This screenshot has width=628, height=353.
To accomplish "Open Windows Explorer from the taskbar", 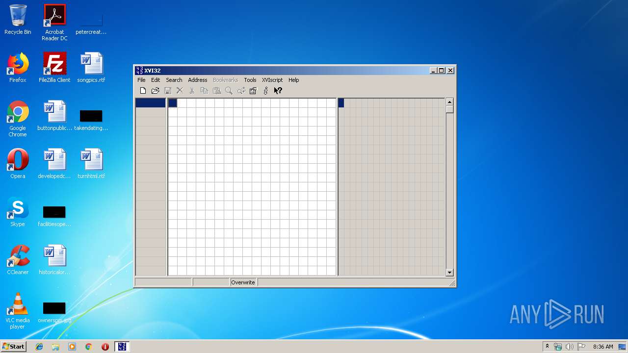I will pos(55,347).
